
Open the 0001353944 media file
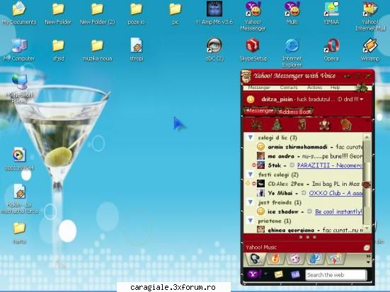coord(19,159)
